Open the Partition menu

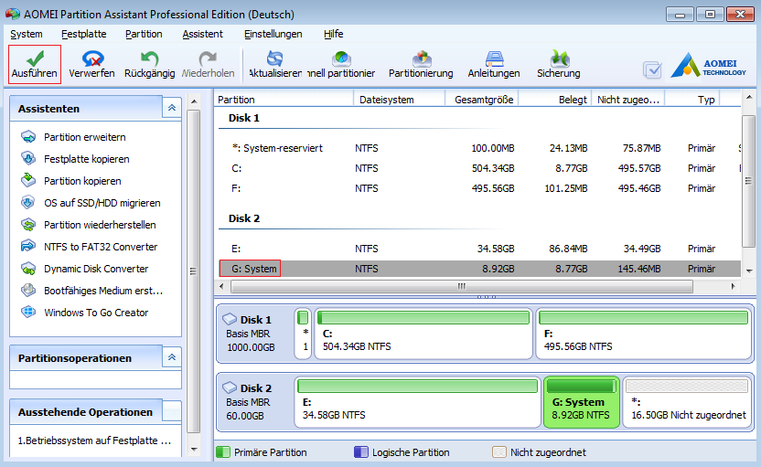click(144, 34)
